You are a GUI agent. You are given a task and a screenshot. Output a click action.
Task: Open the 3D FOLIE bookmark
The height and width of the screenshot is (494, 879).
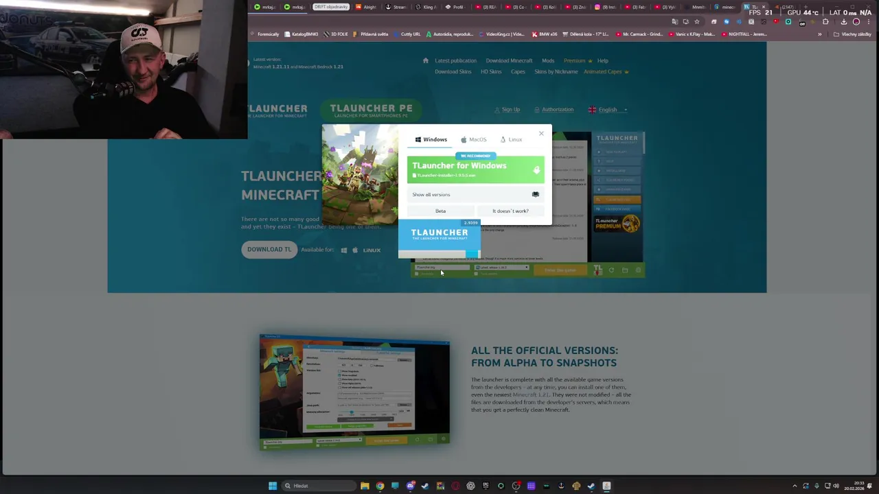pos(336,34)
